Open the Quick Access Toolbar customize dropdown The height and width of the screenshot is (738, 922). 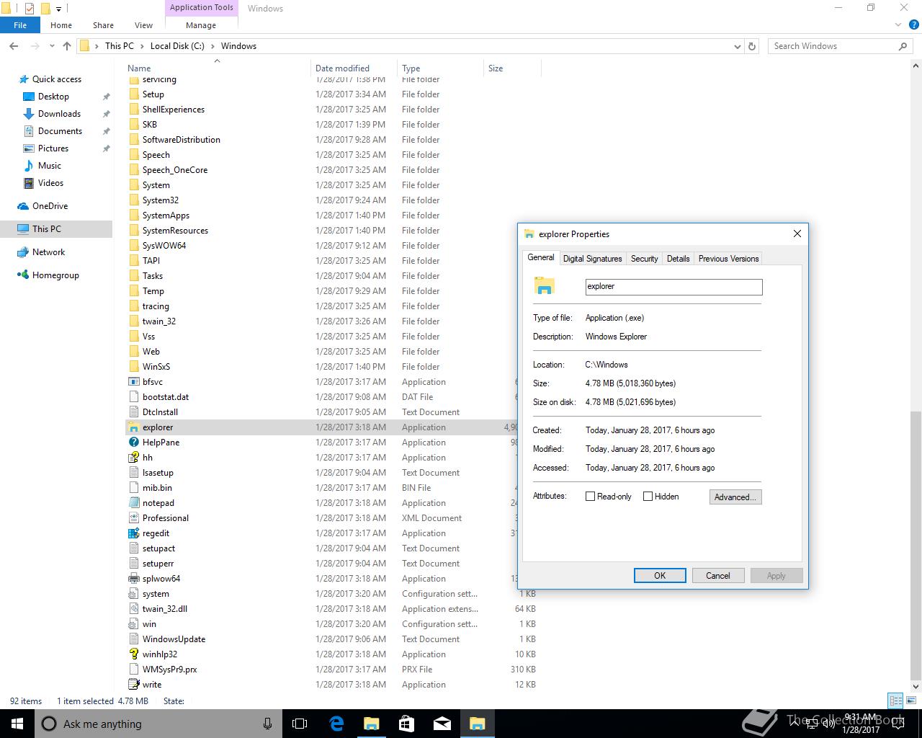[x=59, y=9]
